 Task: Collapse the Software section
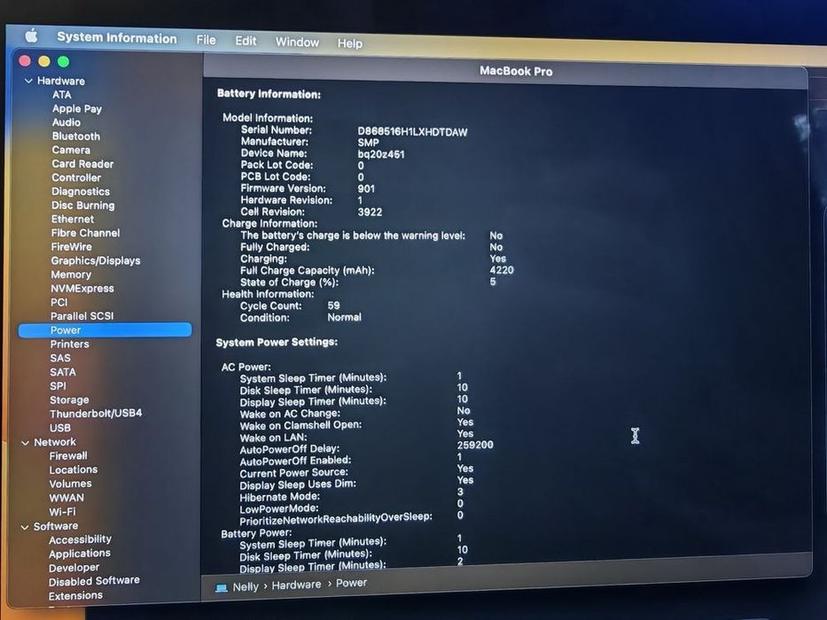(25, 527)
